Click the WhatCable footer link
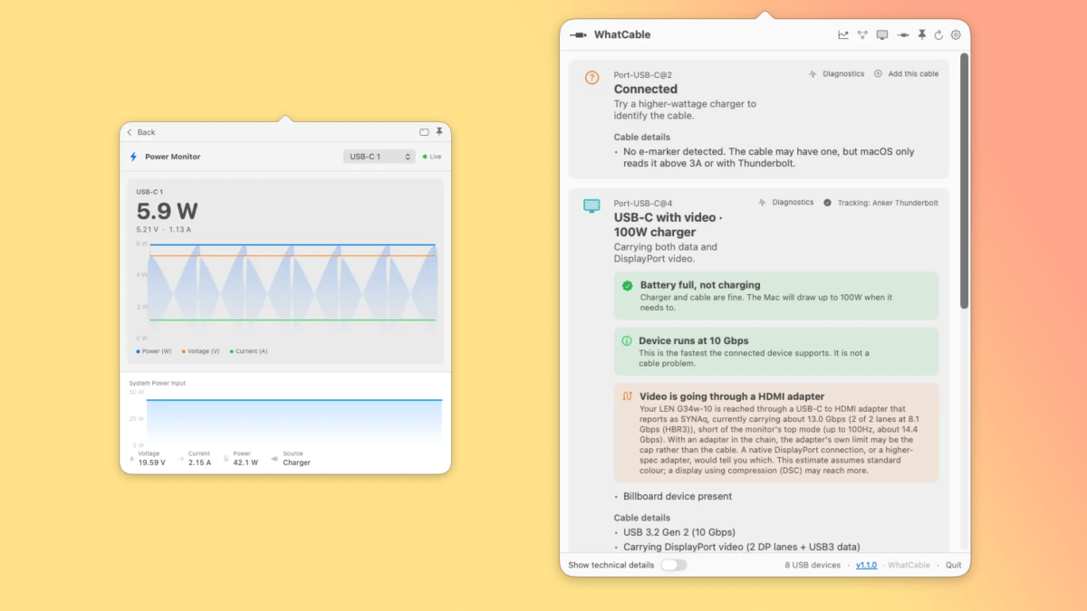Screen dimensions: 1087x611 (x=909, y=565)
